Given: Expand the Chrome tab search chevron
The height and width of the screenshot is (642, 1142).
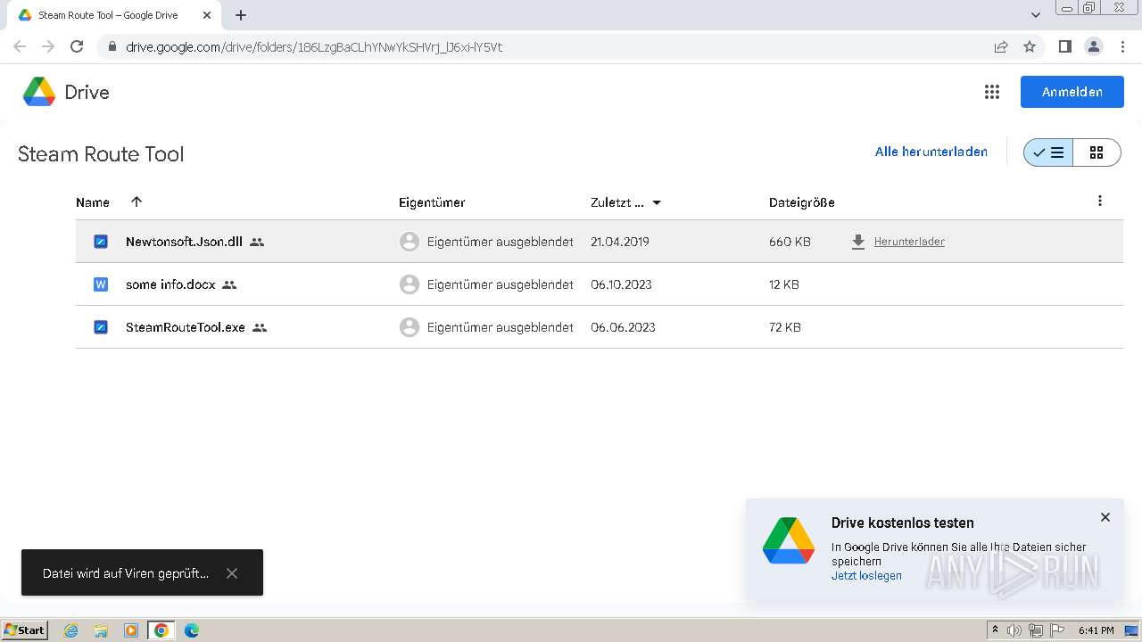Looking at the screenshot, I should pyautogui.click(x=1036, y=15).
